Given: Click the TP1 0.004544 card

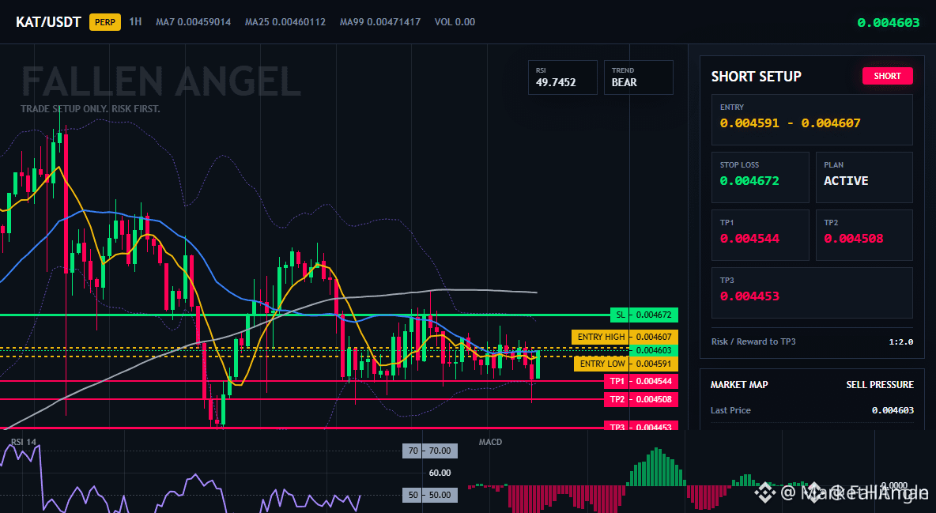Looking at the screenshot, I should 760,235.
